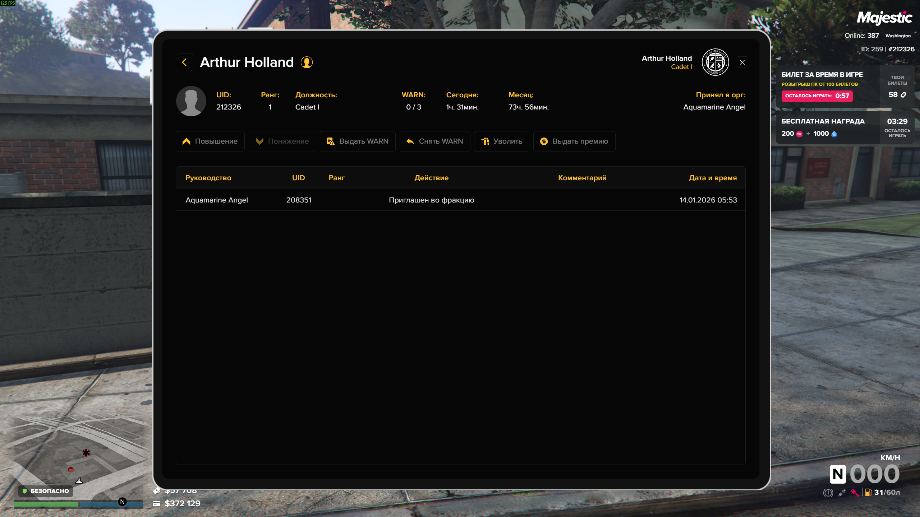Click the Выдать премию bonus button

574,141
